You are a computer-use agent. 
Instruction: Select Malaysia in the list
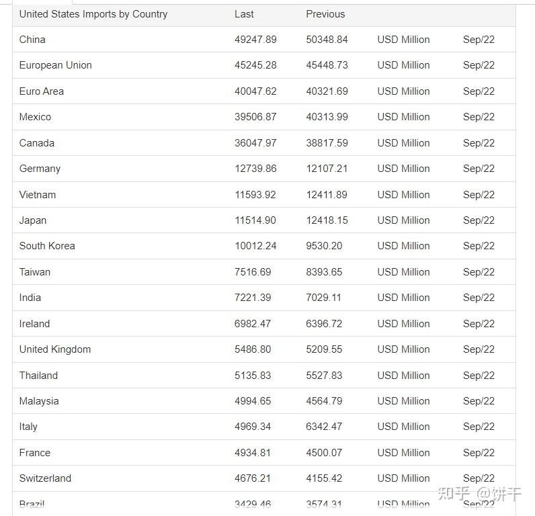point(39,401)
